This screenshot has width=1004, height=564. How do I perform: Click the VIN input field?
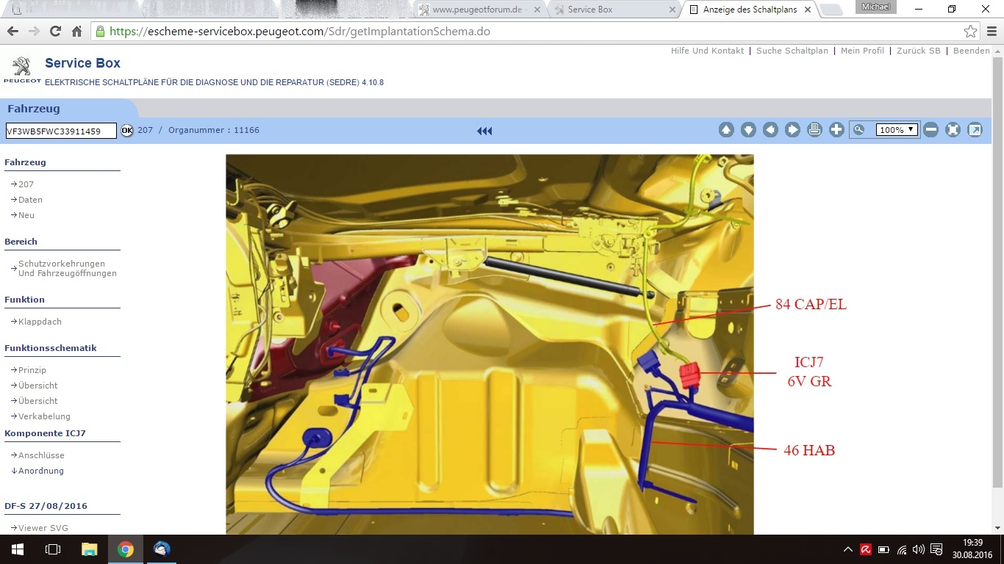[61, 131]
